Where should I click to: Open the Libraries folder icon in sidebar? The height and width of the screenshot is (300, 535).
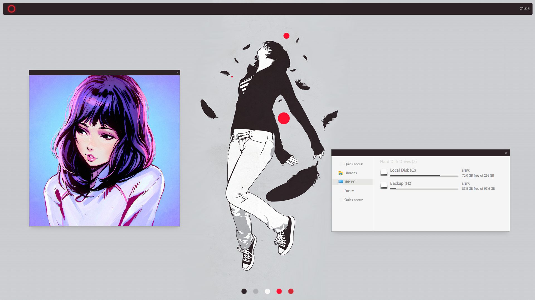tap(341, 173)
